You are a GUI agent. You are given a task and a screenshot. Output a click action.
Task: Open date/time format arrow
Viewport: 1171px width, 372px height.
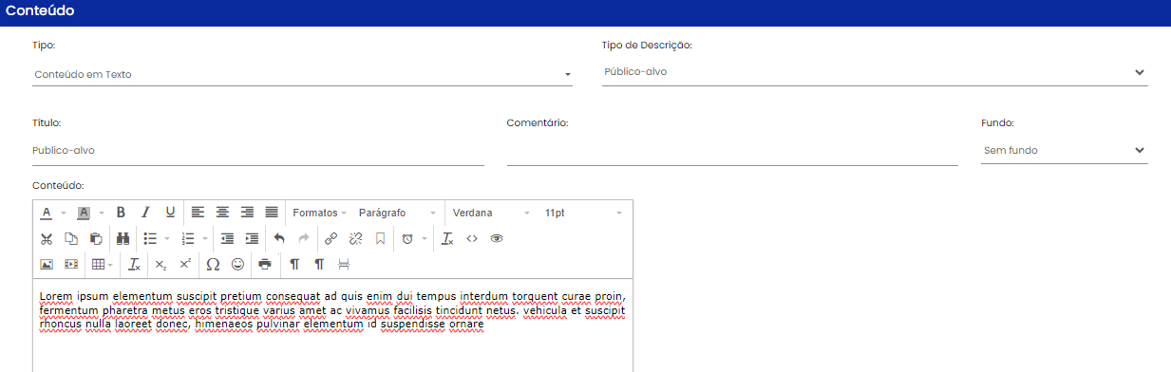pos(425,238)
